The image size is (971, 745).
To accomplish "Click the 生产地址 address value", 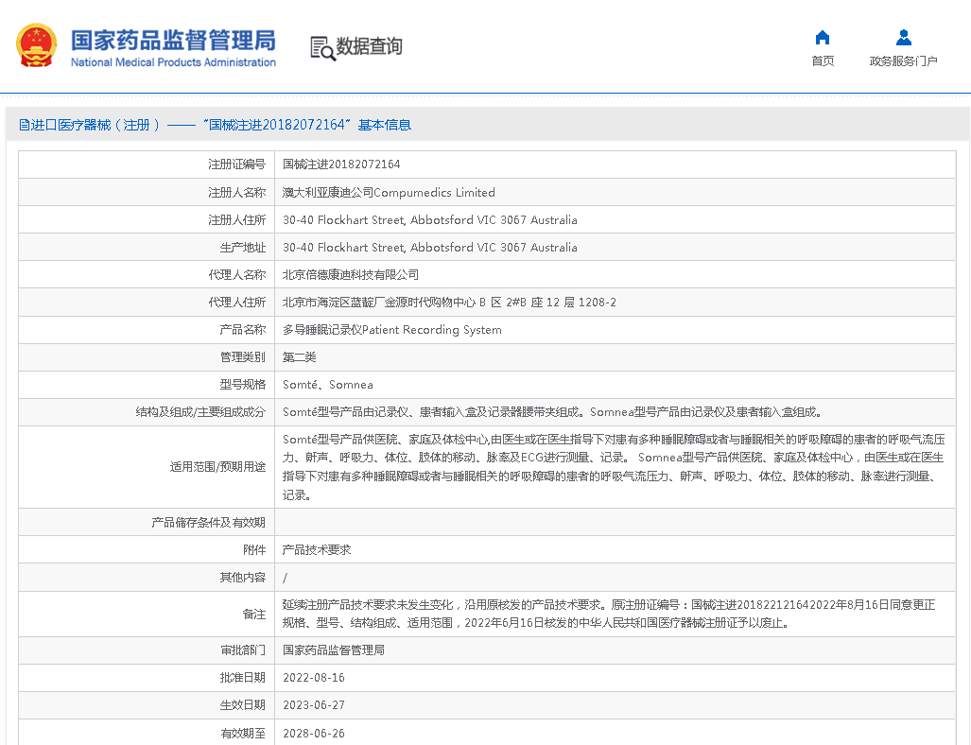I will 430,247.
